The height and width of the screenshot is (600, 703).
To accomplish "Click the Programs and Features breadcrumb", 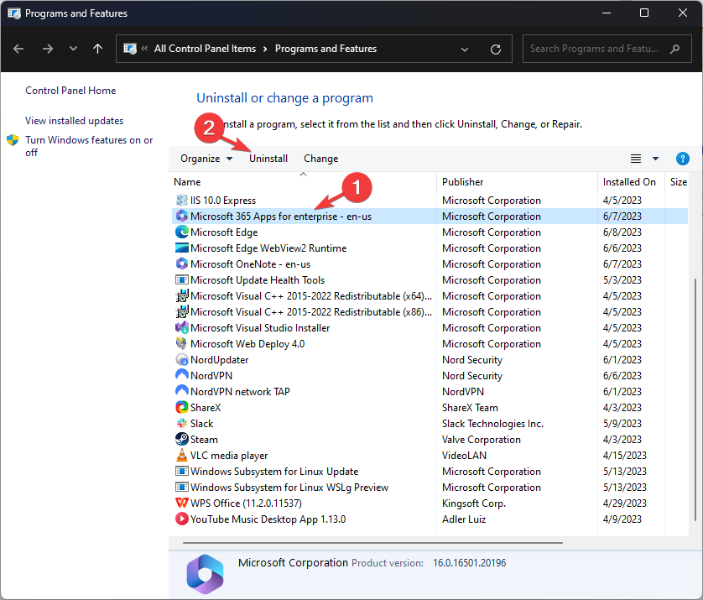I will point(326,49).
